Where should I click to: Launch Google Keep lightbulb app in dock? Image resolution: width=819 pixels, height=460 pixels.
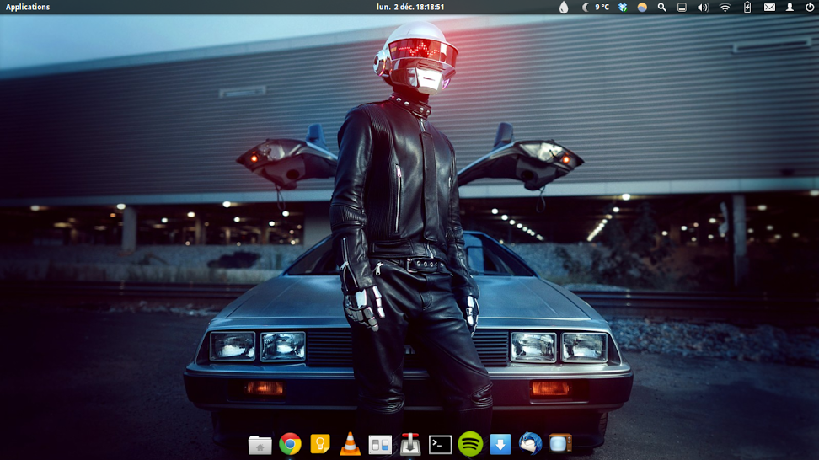(x=319, y=444)
